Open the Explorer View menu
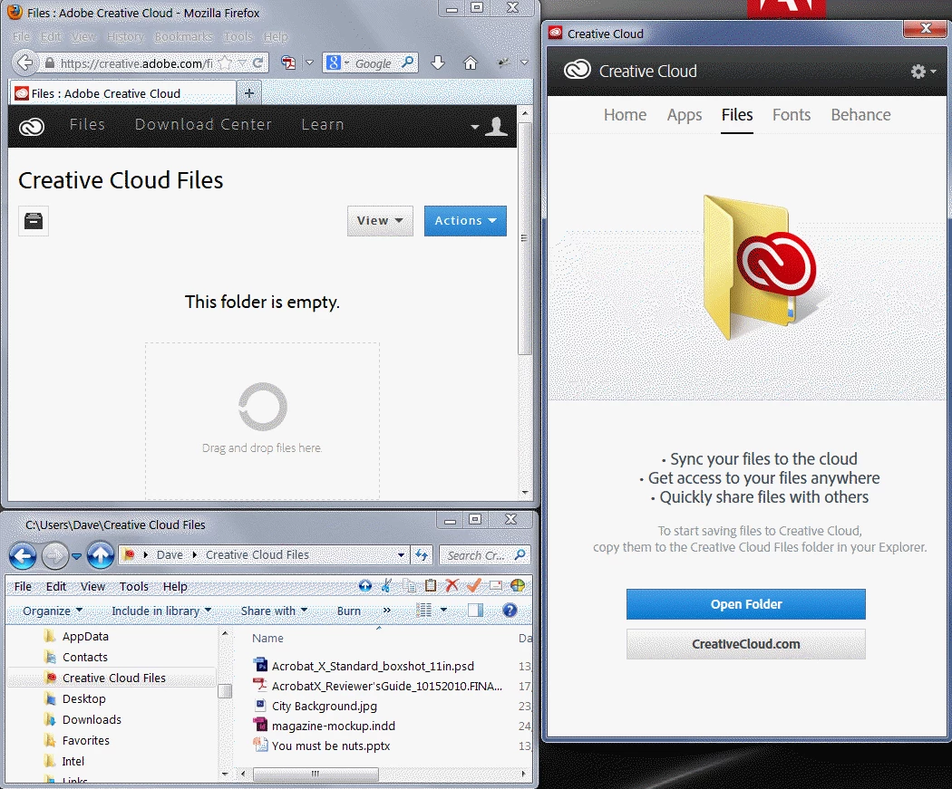The height and width of the screenshot is (789, 952). [x=92, y=586]
